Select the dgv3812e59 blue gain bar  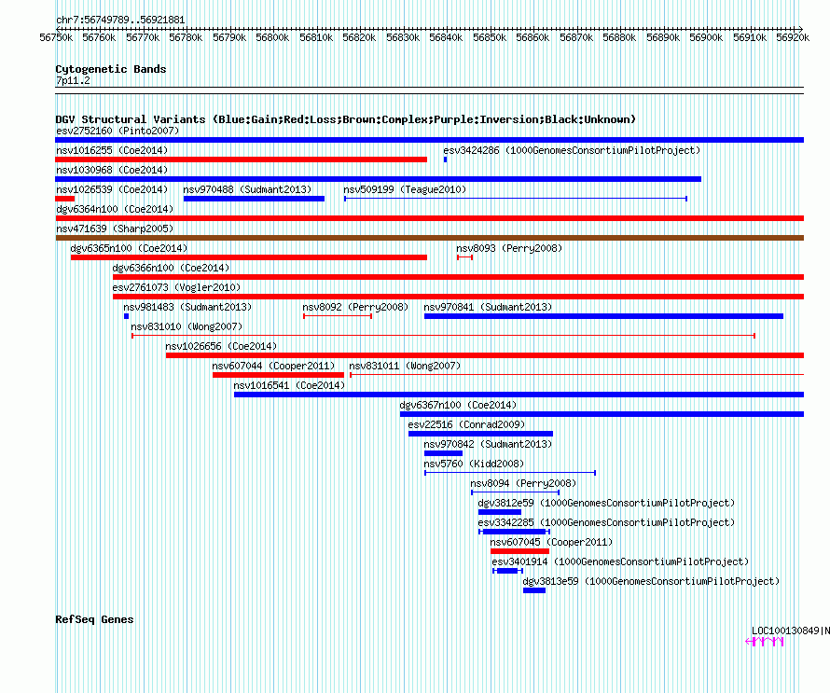(500, 512)
